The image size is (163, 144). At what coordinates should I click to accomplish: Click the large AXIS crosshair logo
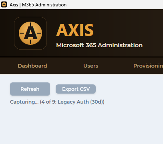click(x=30, y=33)
